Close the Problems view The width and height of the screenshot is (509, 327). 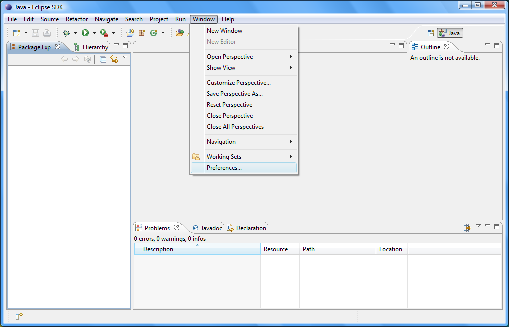coord(176,228)
